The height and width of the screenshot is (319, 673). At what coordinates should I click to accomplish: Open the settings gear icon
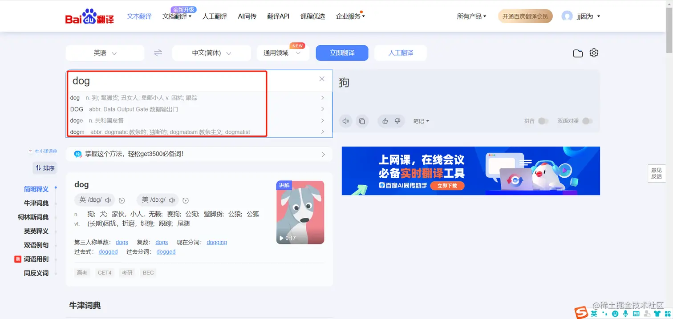594,53
